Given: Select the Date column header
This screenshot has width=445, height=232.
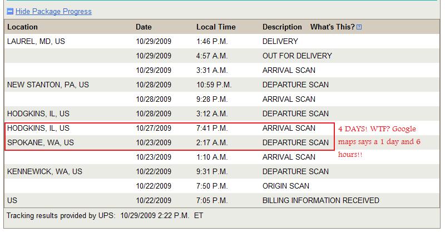Looking at the screenshot, I should pos(144,27).
